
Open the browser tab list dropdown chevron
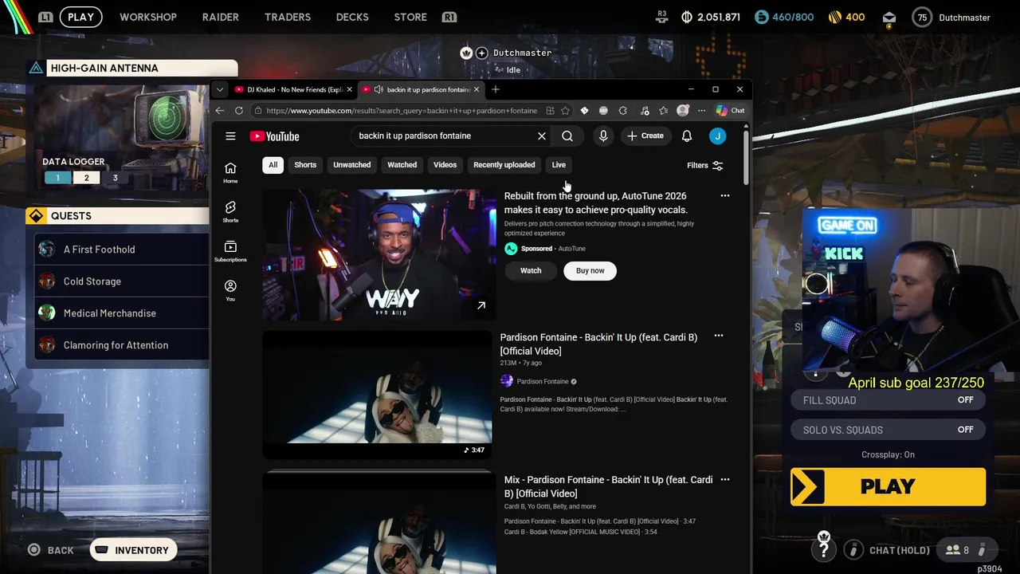click(x=219, y=89)
